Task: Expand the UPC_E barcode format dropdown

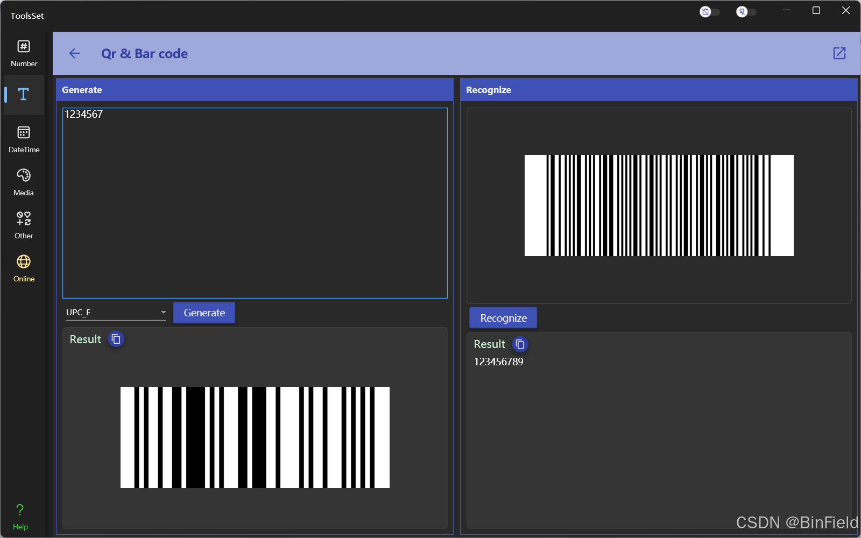Action: tap(116, 313)
